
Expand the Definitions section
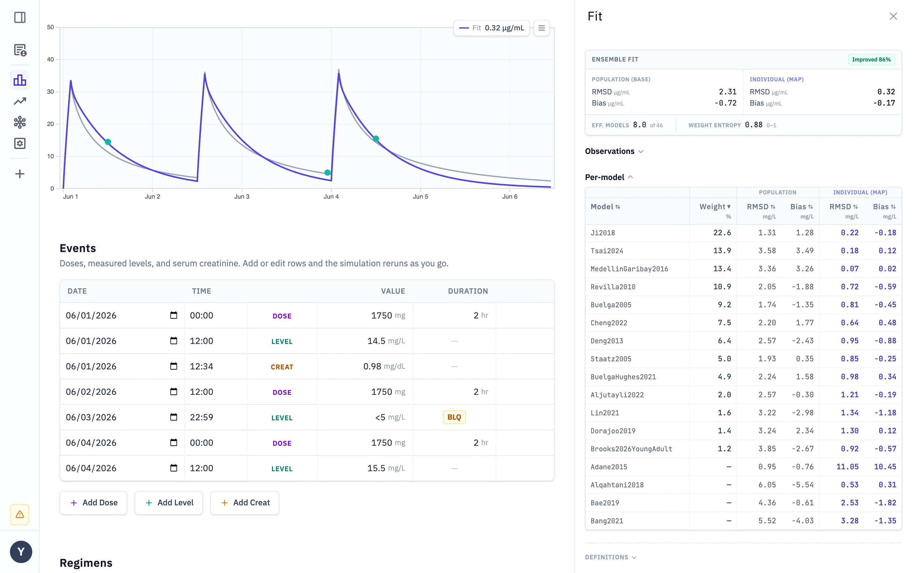coord(610,557)
